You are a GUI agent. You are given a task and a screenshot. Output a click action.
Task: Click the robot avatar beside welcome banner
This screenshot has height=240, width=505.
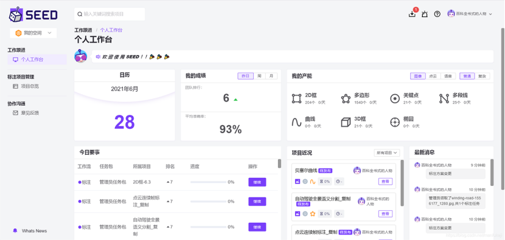80,57
